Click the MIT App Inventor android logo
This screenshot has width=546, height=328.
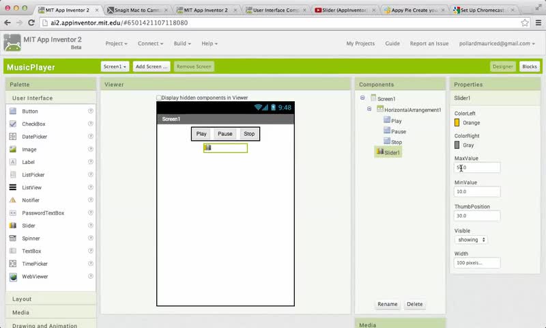pos(12,43)
